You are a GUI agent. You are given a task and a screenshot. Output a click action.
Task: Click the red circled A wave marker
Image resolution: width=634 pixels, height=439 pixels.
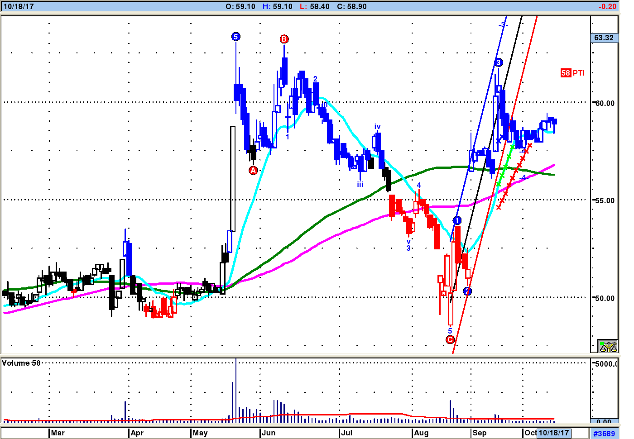click(253, 170)
